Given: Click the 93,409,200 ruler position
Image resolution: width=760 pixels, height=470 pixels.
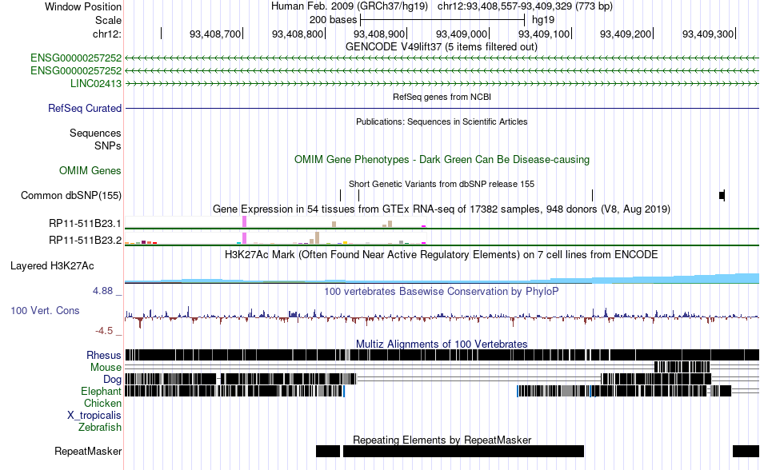Looking at the screenshot, I should (x=626, y=34).
